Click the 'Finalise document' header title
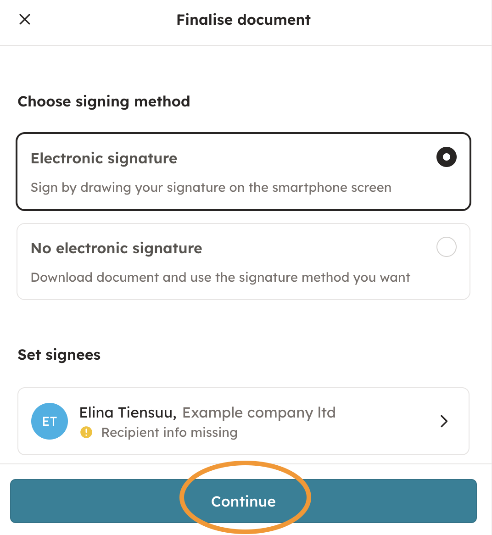The height and width of the screenshot is (535, 492). point(243,20)
